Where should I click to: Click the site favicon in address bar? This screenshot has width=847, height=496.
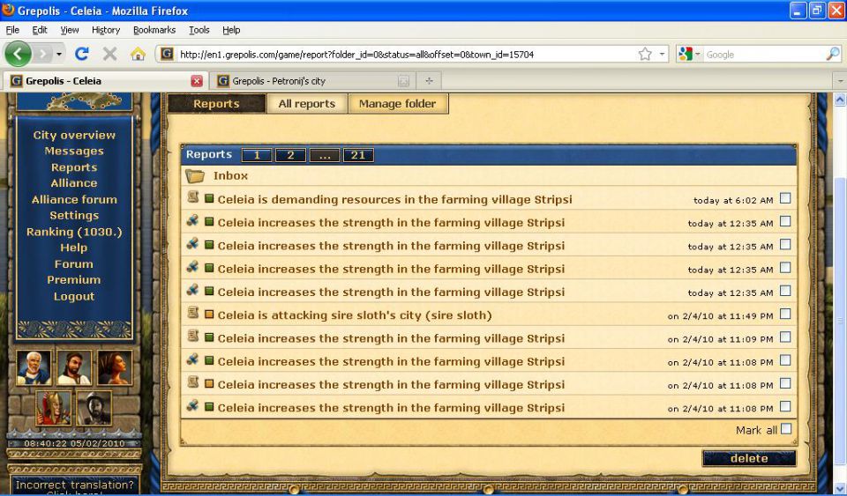click(x=167, y=54)
